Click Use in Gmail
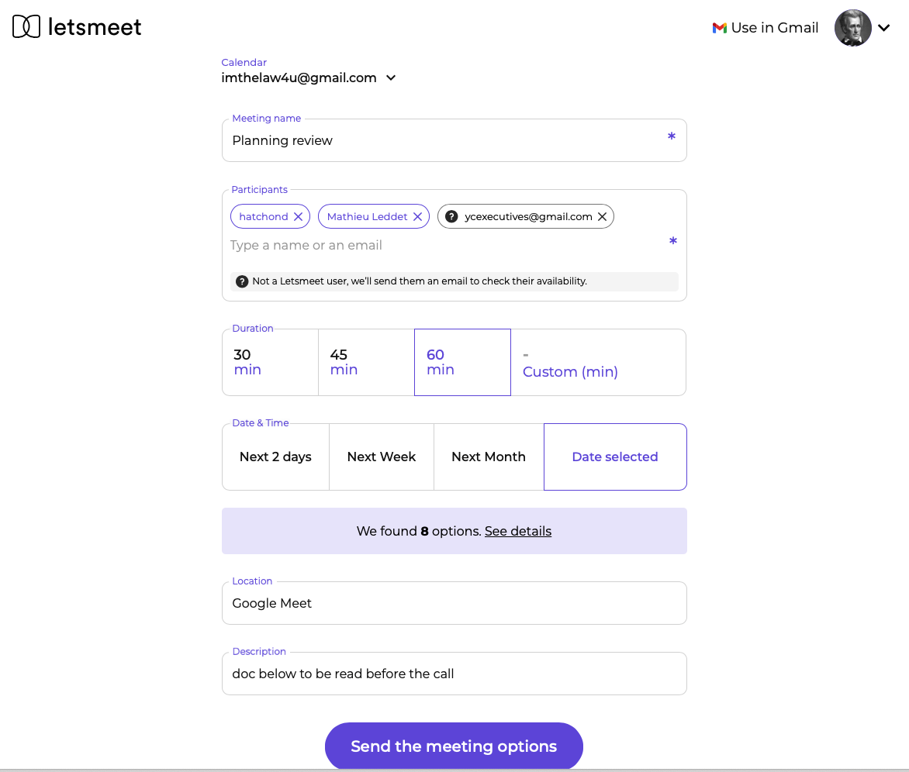Screen dimensions: 909x772 [x=775, y=28]
